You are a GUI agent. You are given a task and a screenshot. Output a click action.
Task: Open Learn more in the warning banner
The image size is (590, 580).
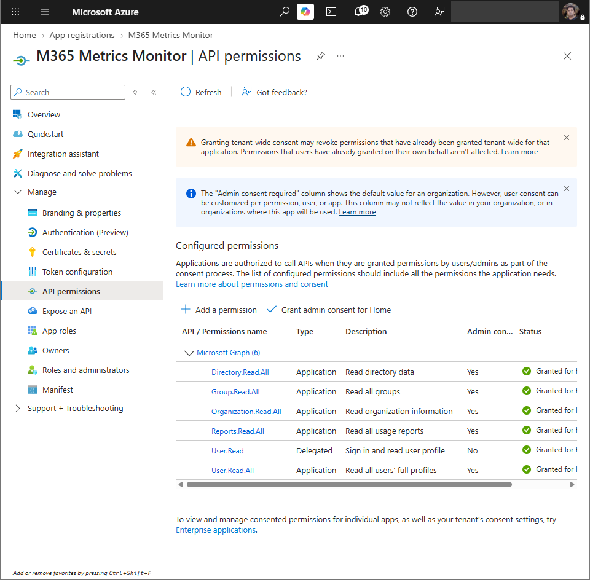tap(519, 152)
